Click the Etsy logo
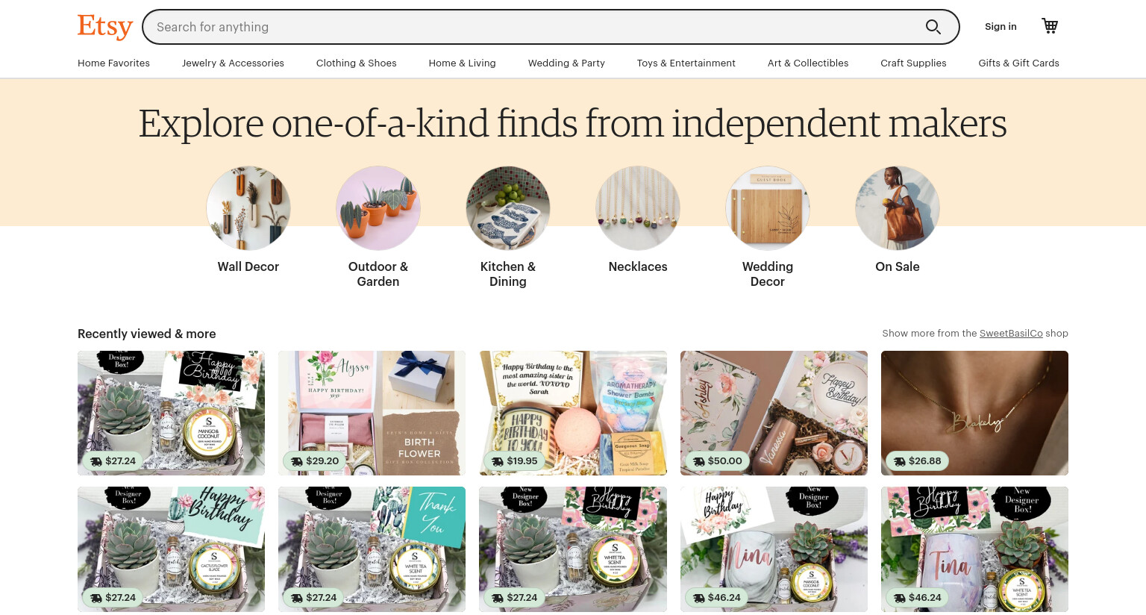The image size is (1146, 615). [x=105, y=27]
